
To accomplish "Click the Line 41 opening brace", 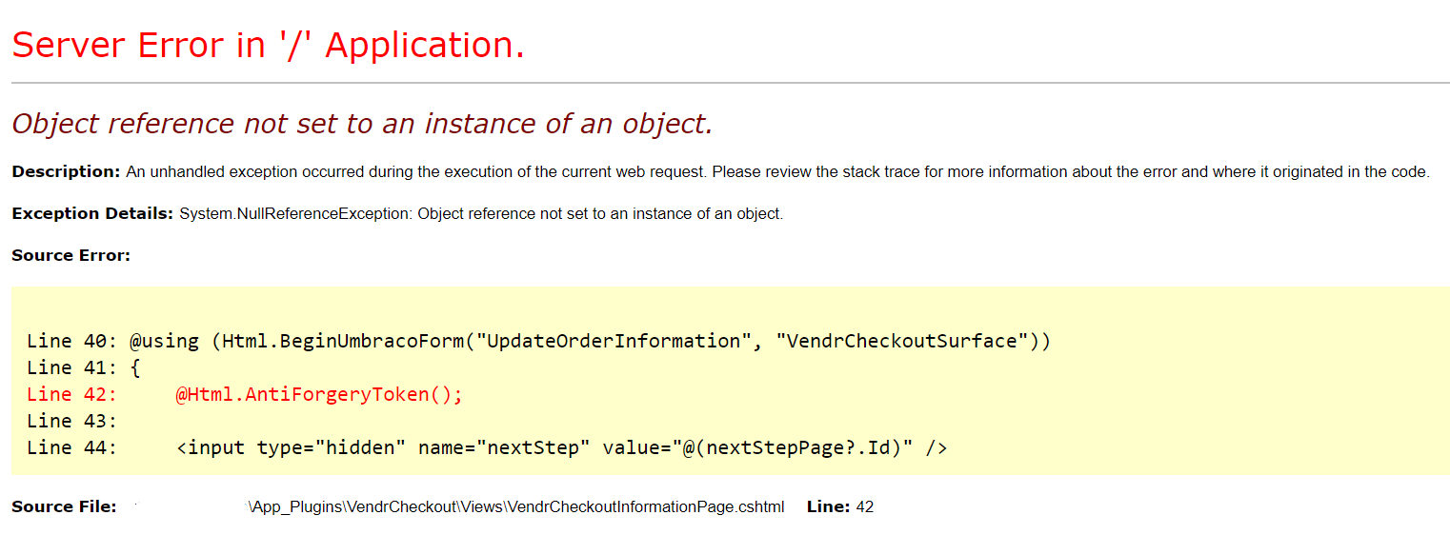I will [x=134, y=367].
